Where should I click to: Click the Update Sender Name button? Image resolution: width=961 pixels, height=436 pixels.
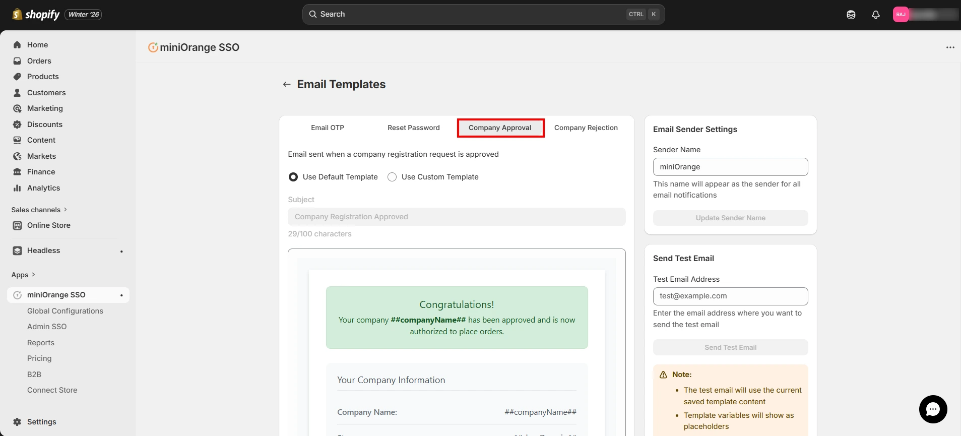[731, 218]
